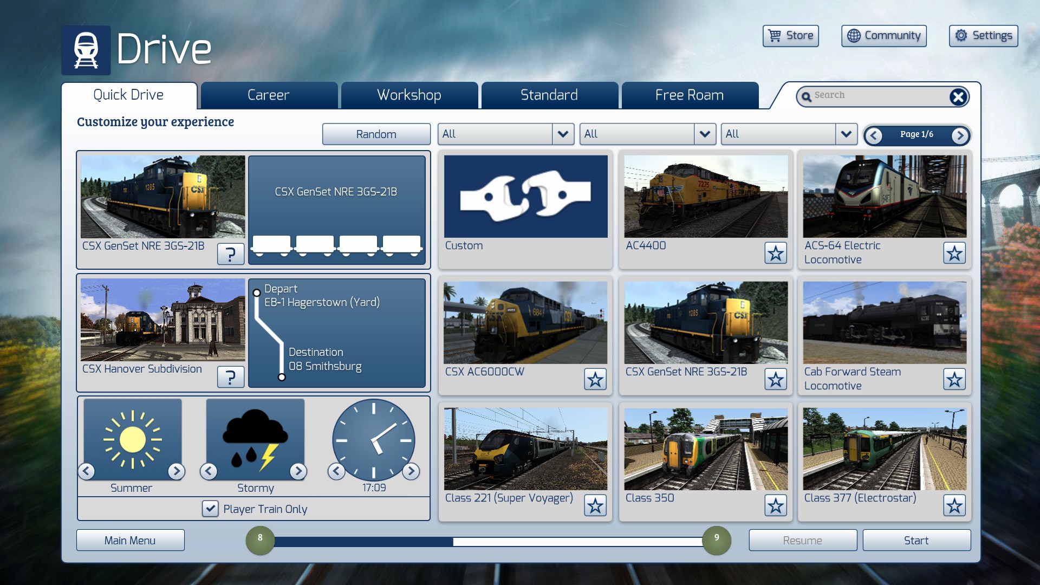Image resolution: width=1040 pixels, height=585 pixels.
Task: Star the CSX GenSet NRE 3GS-21B grid card
Action: click(776, 379)
